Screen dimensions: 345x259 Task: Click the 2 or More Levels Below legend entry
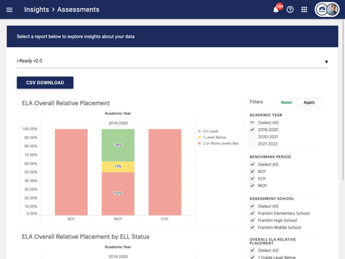pyautogui.click(x=218, y=143)
